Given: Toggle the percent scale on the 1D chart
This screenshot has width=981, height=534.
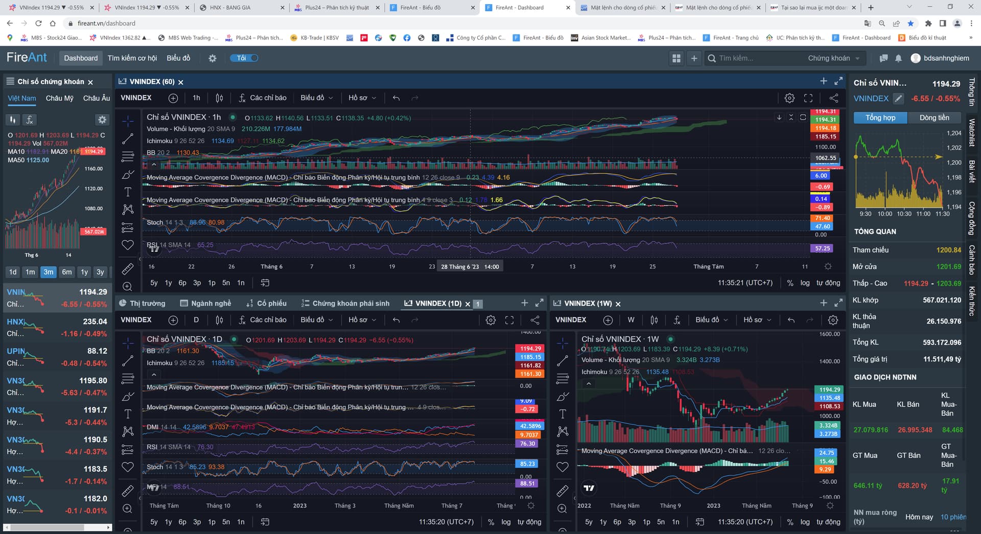Looking at the screenshot, I should pos(492,522).
